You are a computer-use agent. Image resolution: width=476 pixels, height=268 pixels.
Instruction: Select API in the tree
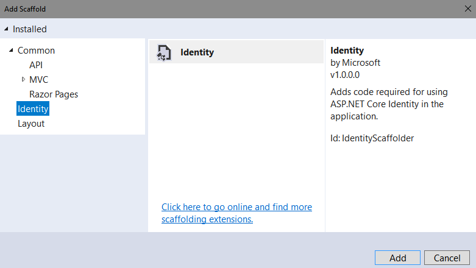pos(36,65)
